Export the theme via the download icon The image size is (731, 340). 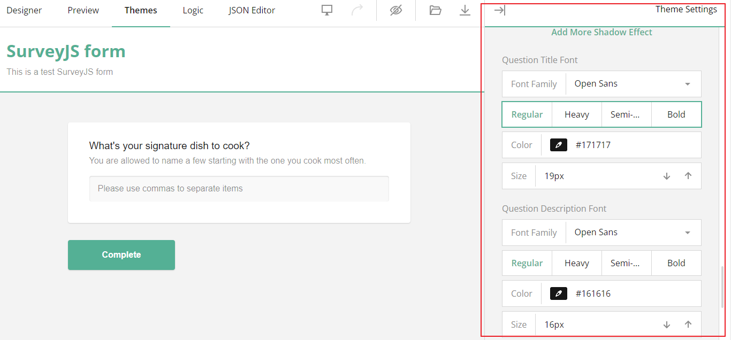coord(463,10)
